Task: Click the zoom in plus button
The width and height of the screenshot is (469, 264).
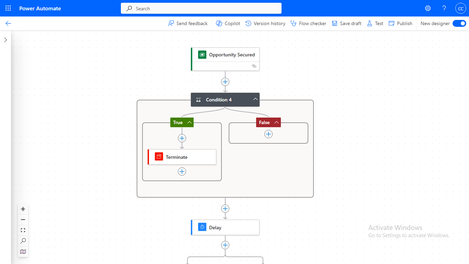Action: tap(23, 209)
